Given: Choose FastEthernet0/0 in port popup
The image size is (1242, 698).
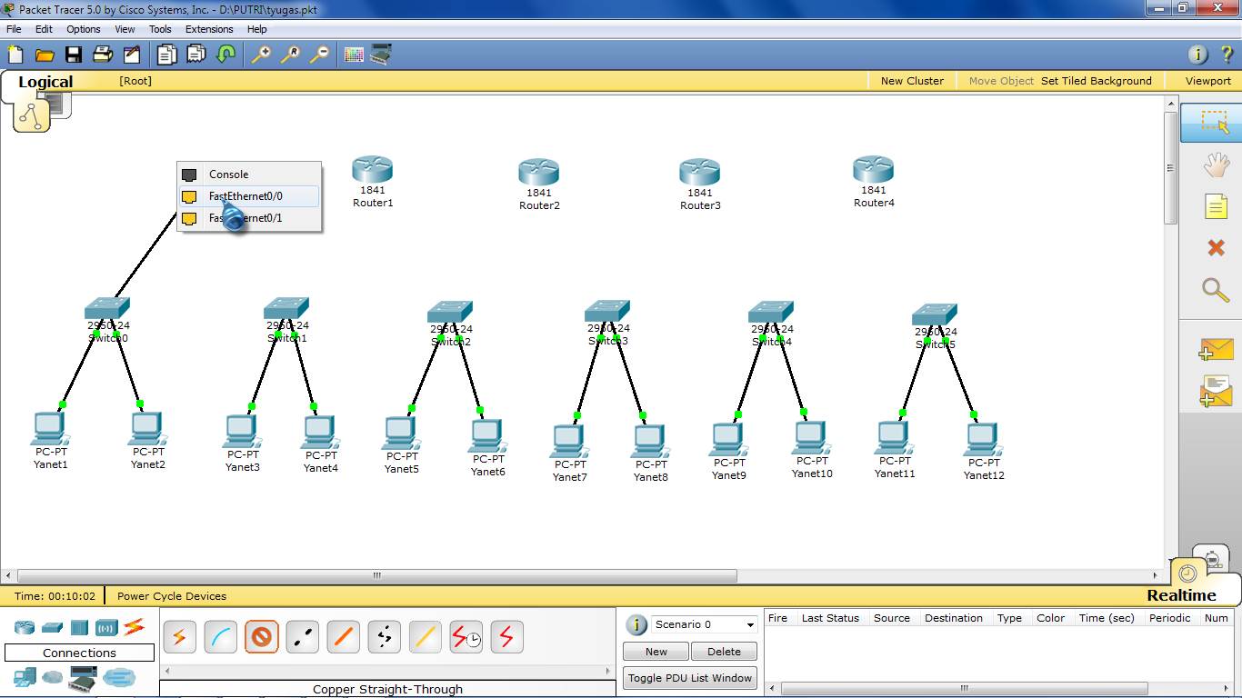Looking at the screenshot, I should click(249, 196).
